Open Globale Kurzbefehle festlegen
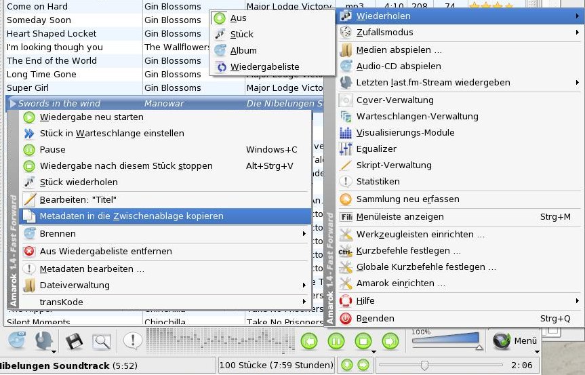The width and height of the screenshot is (585, 375). click(460, 267)
